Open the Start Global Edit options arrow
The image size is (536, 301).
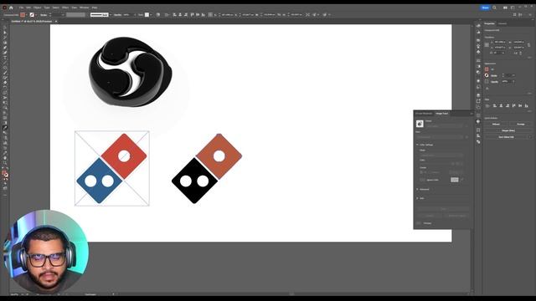pyautogui.click(x=530, y=137)
